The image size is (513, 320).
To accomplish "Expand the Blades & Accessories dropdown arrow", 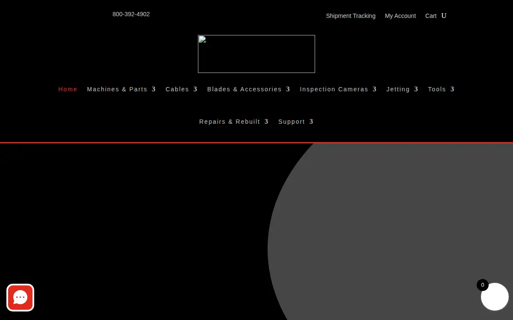I will pyautogui.click(x=288, y=89).
